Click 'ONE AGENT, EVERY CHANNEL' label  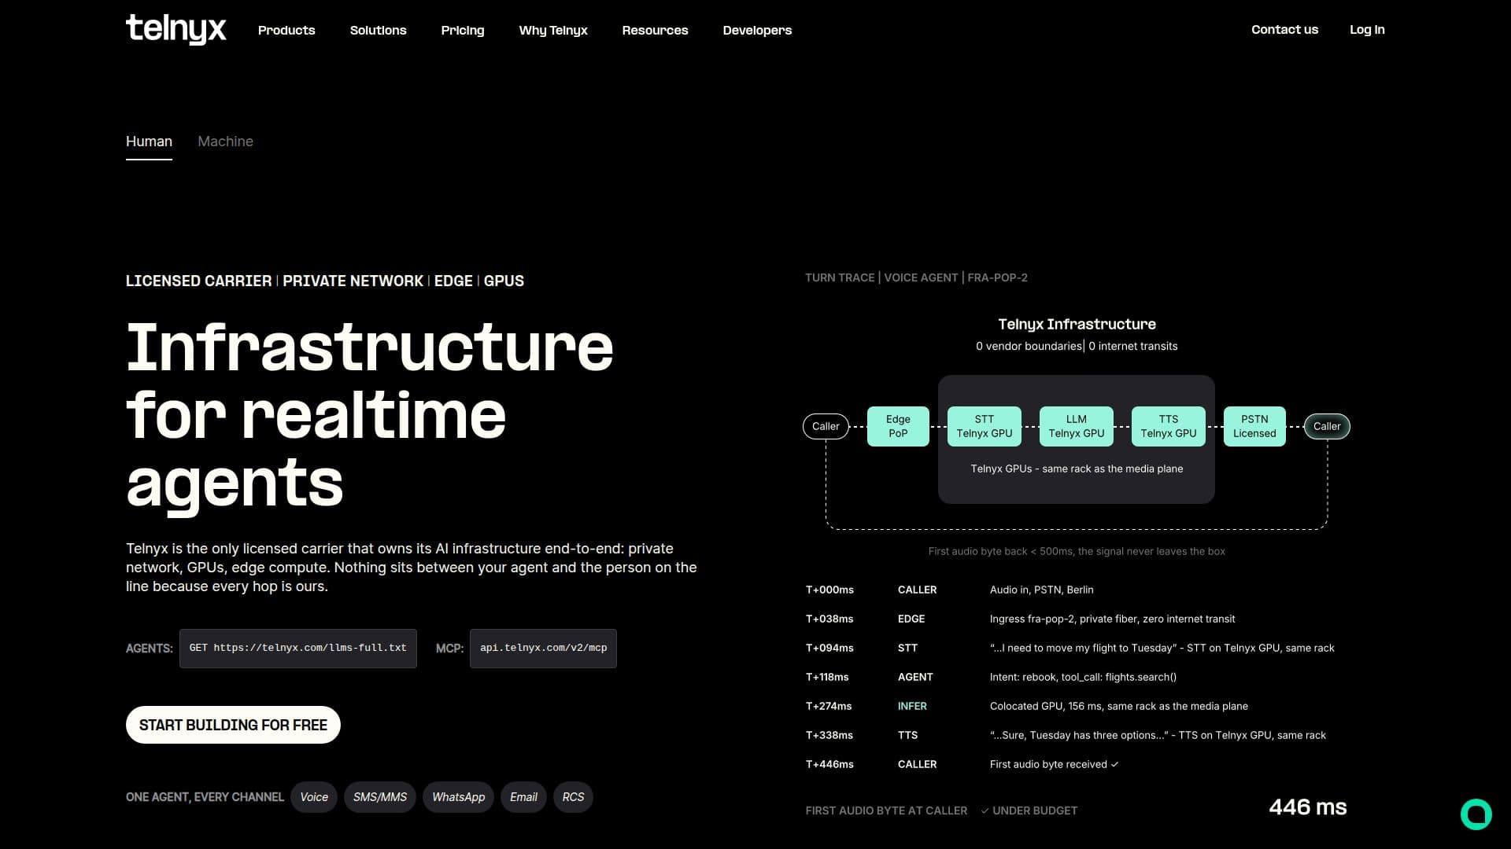click(205, 797)
